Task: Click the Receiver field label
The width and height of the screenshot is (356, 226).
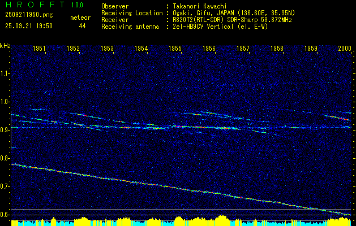Action: (x=115, y=20)
